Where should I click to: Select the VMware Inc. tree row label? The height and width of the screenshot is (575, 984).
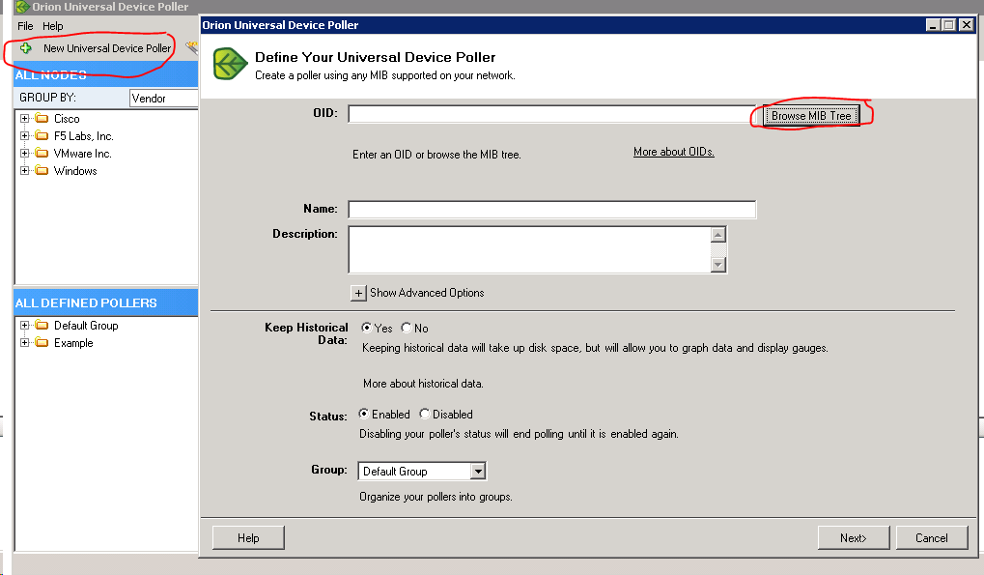tap(83, 153)
